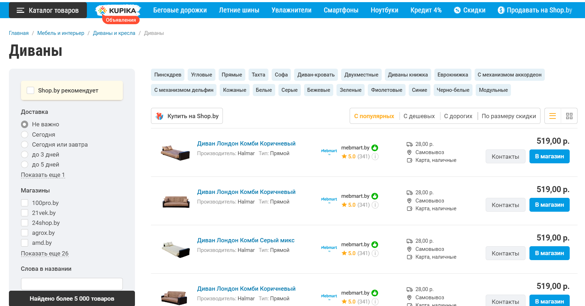Filter by Пинскдрев tag
The image size is (585, 306).
168,75
